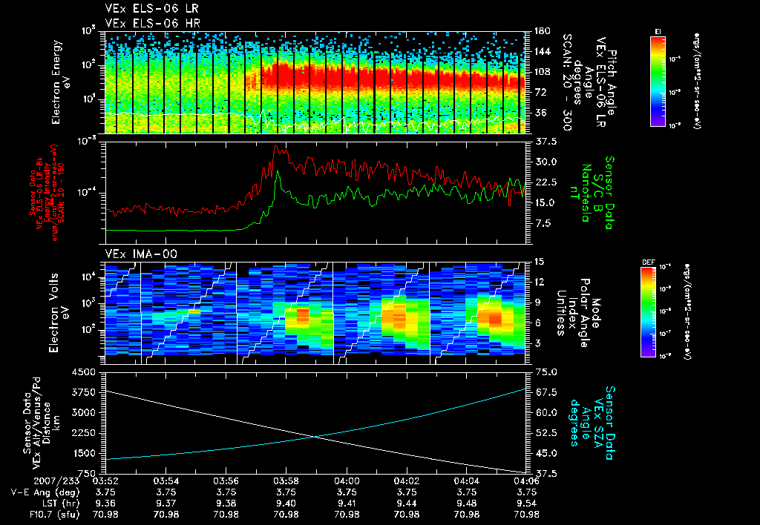Click the '03:56' time tick
Image resolution: width=760 pixels, height=525 pixels.
pos(226,481)
